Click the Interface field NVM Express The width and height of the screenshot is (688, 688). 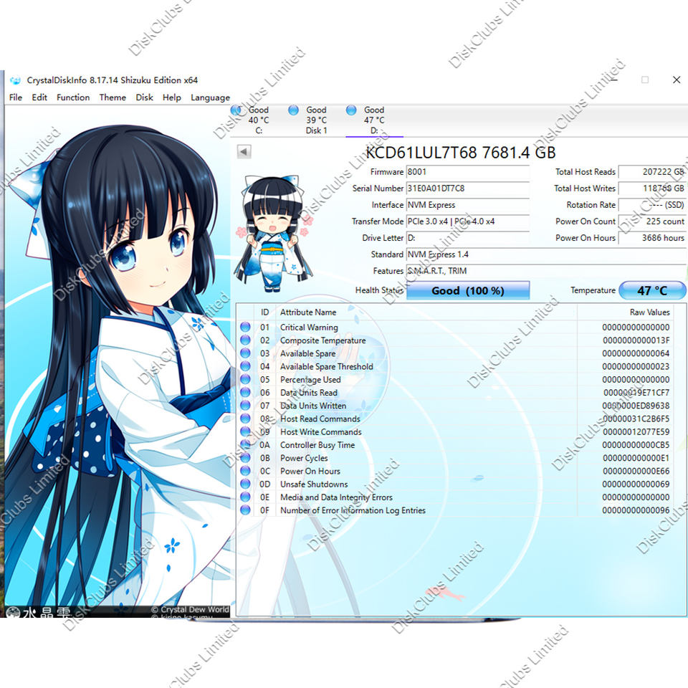coord(468,205)
